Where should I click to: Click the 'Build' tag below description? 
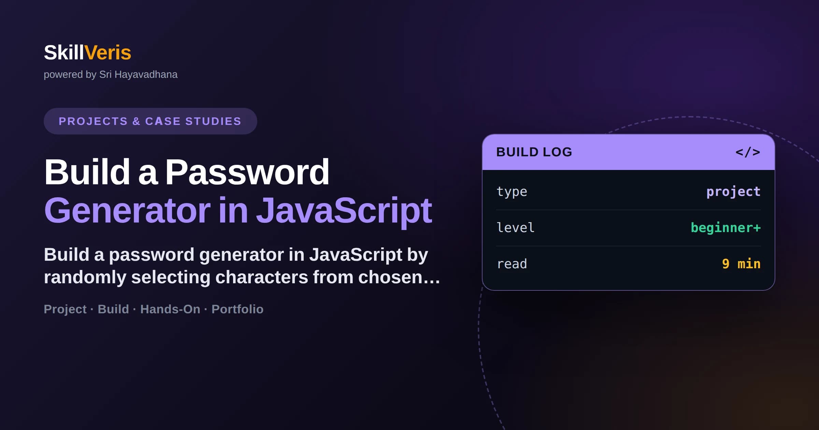coord(113,309)
